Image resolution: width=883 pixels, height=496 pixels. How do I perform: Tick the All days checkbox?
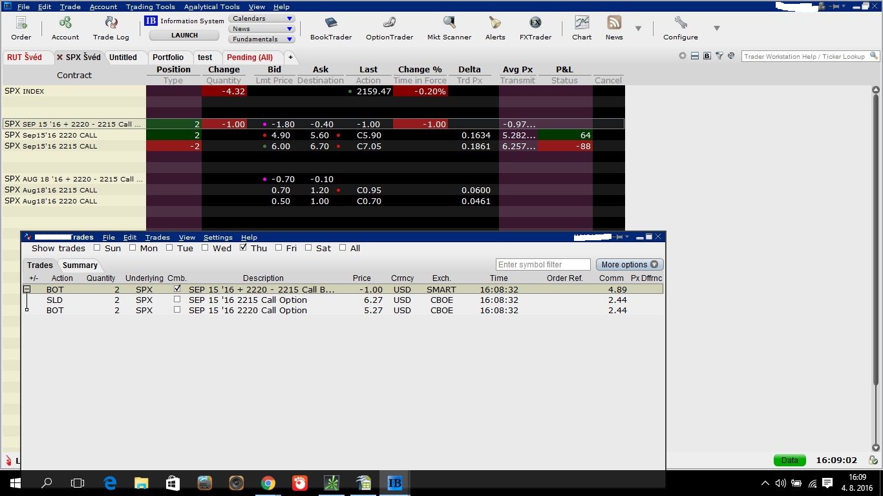click(x=343, y=247)
